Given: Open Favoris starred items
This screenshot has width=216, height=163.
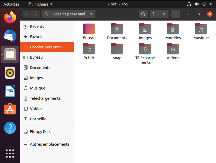Looking at the screenshot, I should pos(36,37).
